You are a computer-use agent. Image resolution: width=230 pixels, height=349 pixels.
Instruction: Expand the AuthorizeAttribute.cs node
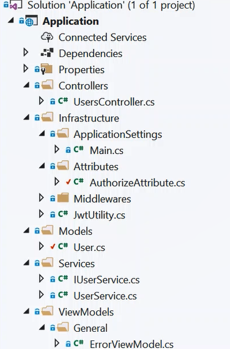(57, 182)
